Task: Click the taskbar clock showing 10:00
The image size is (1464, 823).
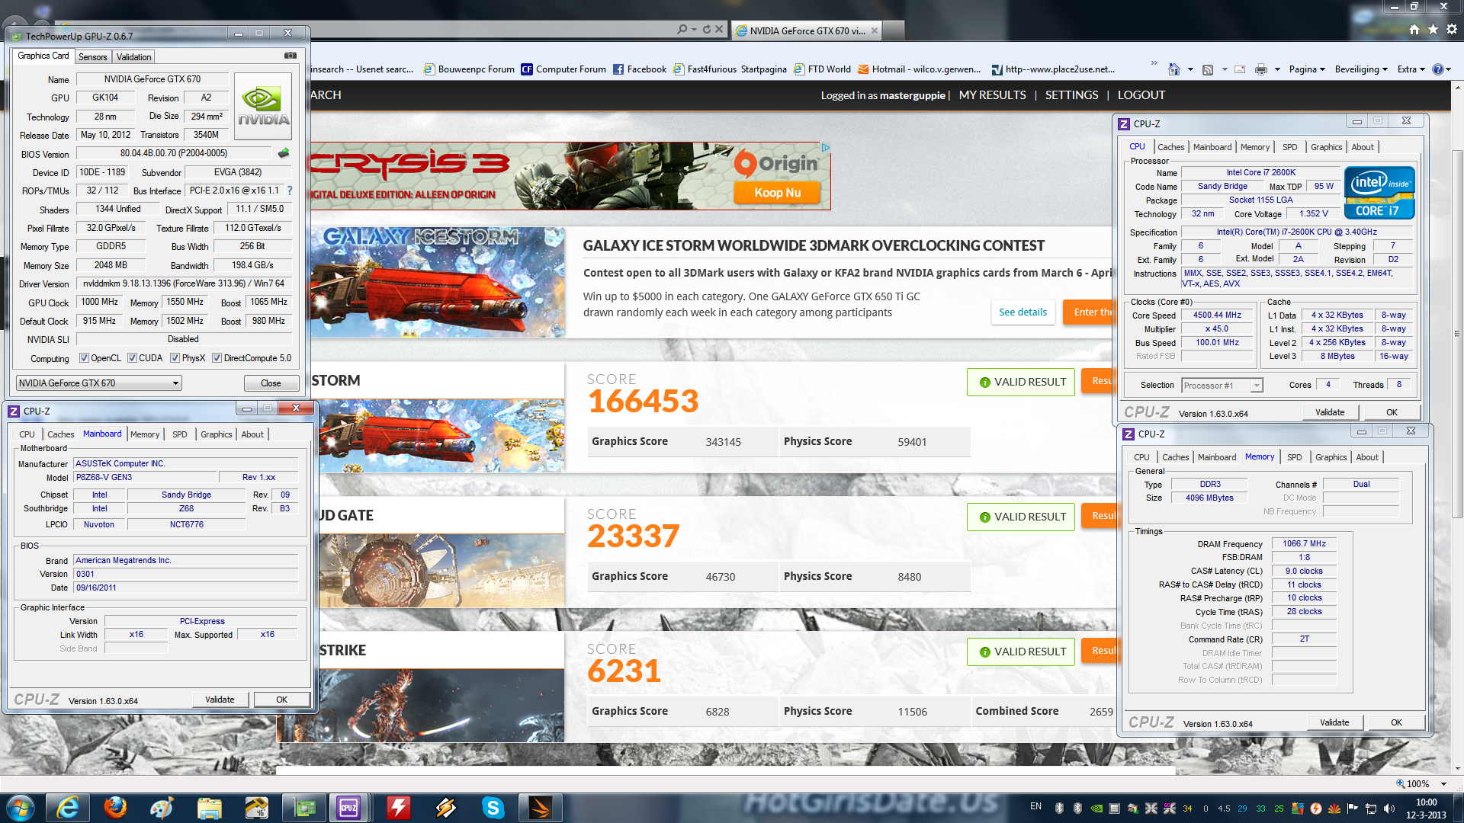Action: pos(1426,808)
